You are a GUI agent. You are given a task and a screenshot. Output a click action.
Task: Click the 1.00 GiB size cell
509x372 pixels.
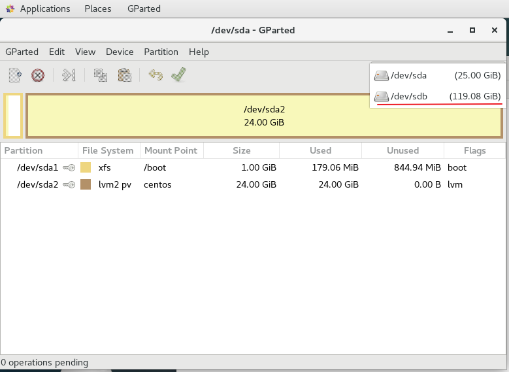point(259,167)
